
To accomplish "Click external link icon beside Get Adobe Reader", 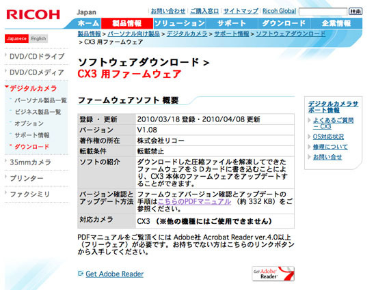I will [x=81, y=273].
